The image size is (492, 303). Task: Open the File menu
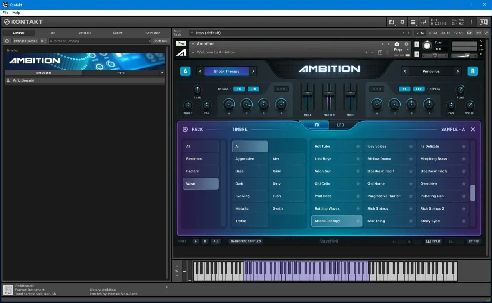5,13
